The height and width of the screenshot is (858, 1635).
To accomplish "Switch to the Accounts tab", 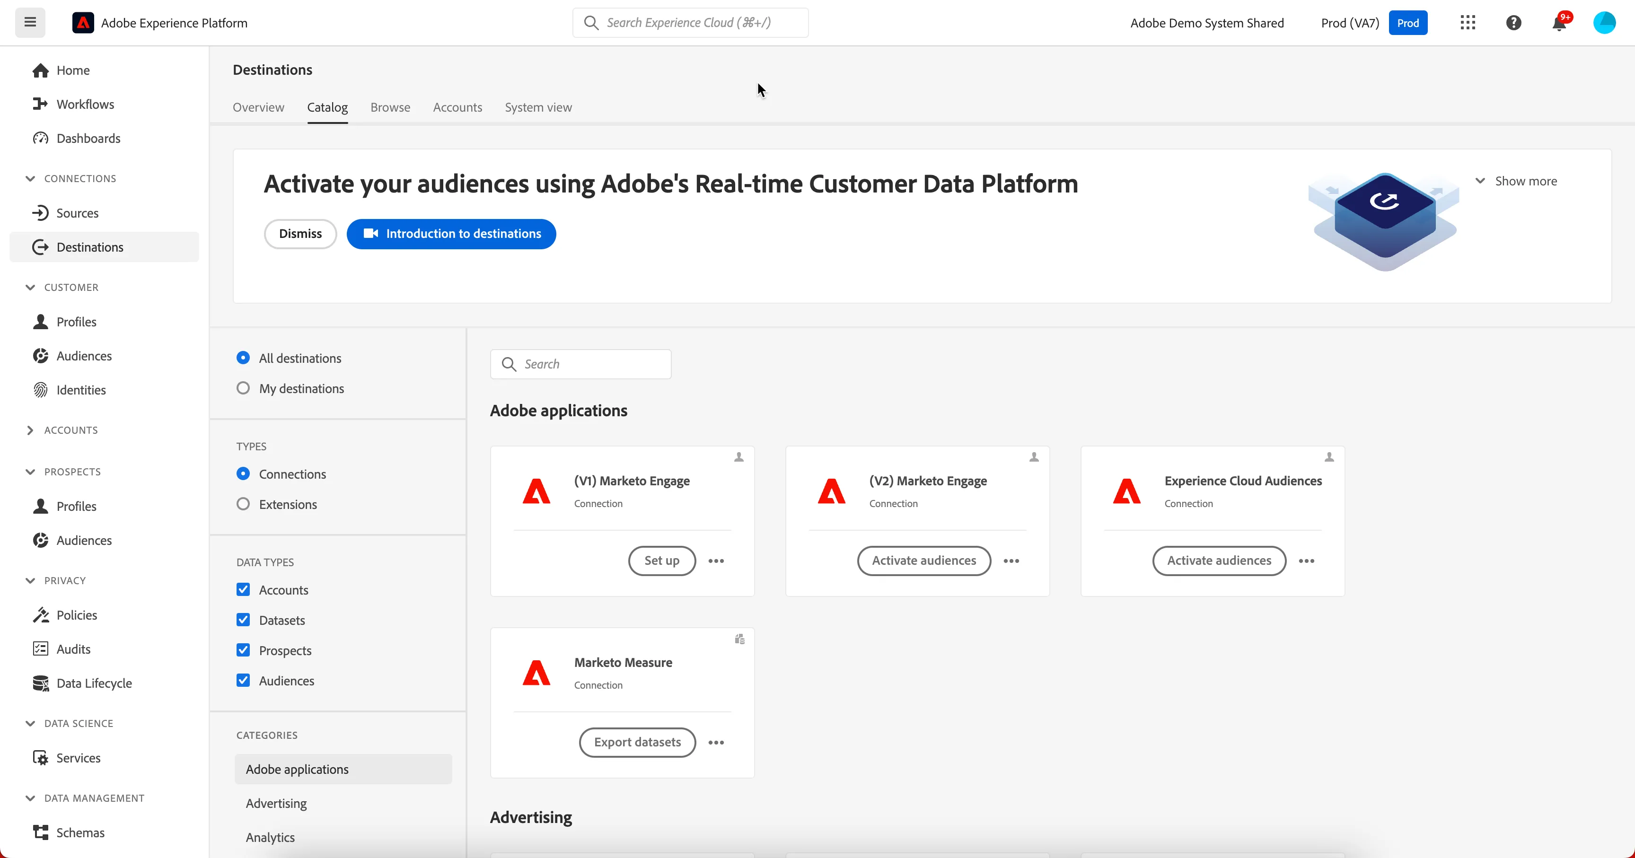I will [x=457, y=107].
